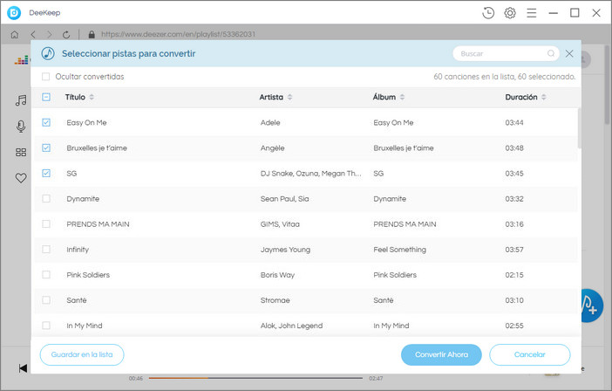Check the Pink Soldiers track checkbox
The width and height of the screenshot is (612, 391).
[x=46, y=275]
